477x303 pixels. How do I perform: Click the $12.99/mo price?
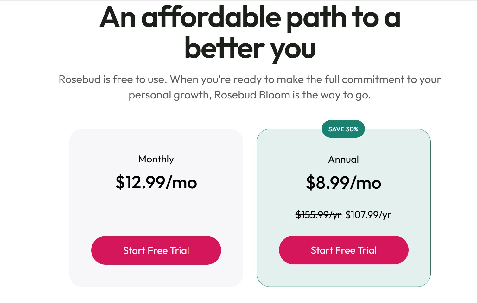pos(156,183)
